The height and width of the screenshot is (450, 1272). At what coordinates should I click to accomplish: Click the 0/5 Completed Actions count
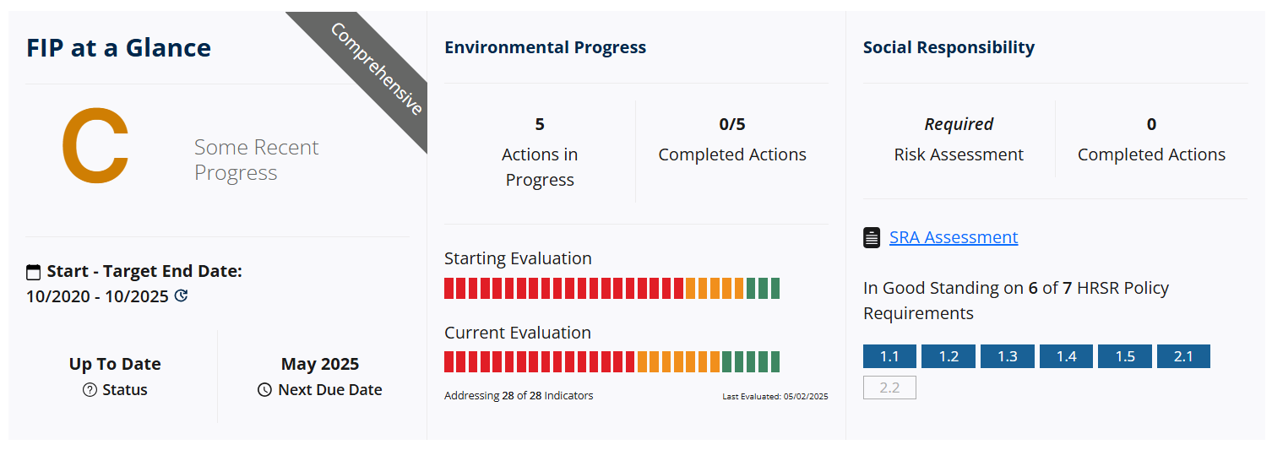click(732, 124)
